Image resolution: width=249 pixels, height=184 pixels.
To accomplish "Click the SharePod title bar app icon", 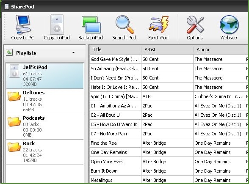I will [6, 7].
